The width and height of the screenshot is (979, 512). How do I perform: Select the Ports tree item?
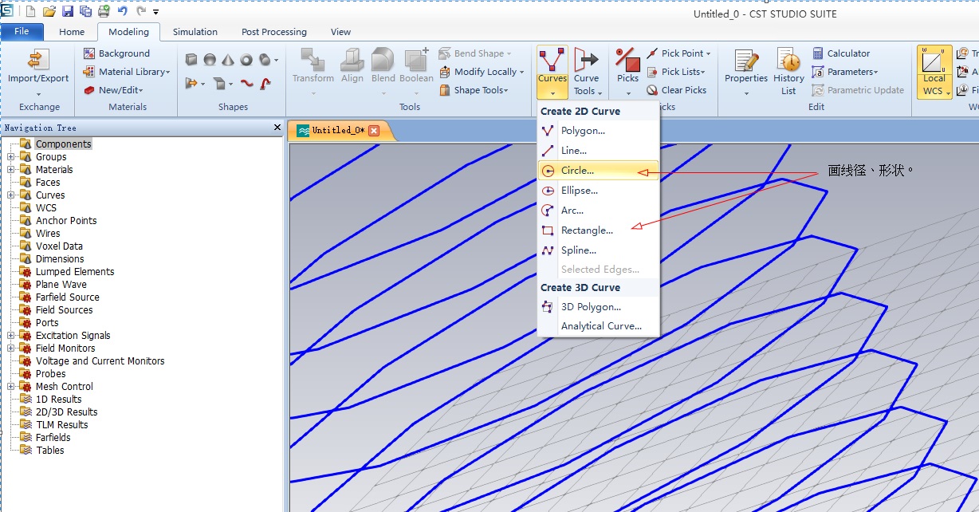pyautogui.click(x=47, y=323)
